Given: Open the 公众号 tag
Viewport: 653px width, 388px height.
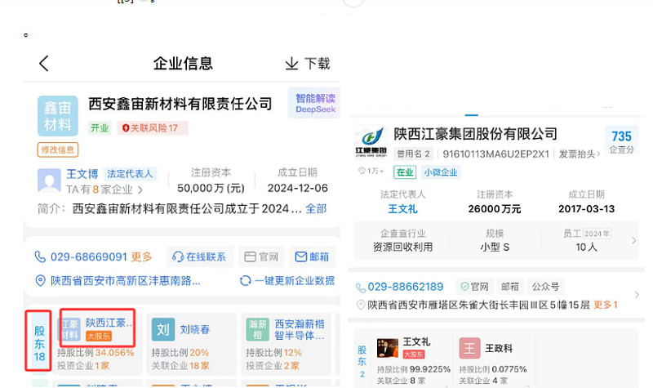Looking at the screenshot, I should [x=545, y=287].
